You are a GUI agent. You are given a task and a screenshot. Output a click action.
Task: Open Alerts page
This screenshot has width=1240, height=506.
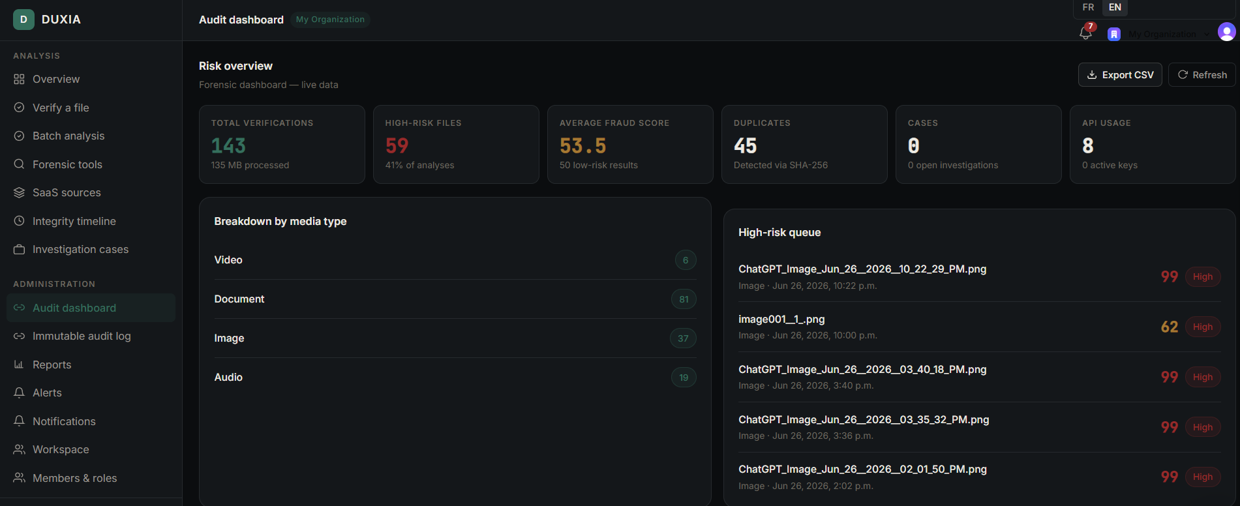[91, 393]
